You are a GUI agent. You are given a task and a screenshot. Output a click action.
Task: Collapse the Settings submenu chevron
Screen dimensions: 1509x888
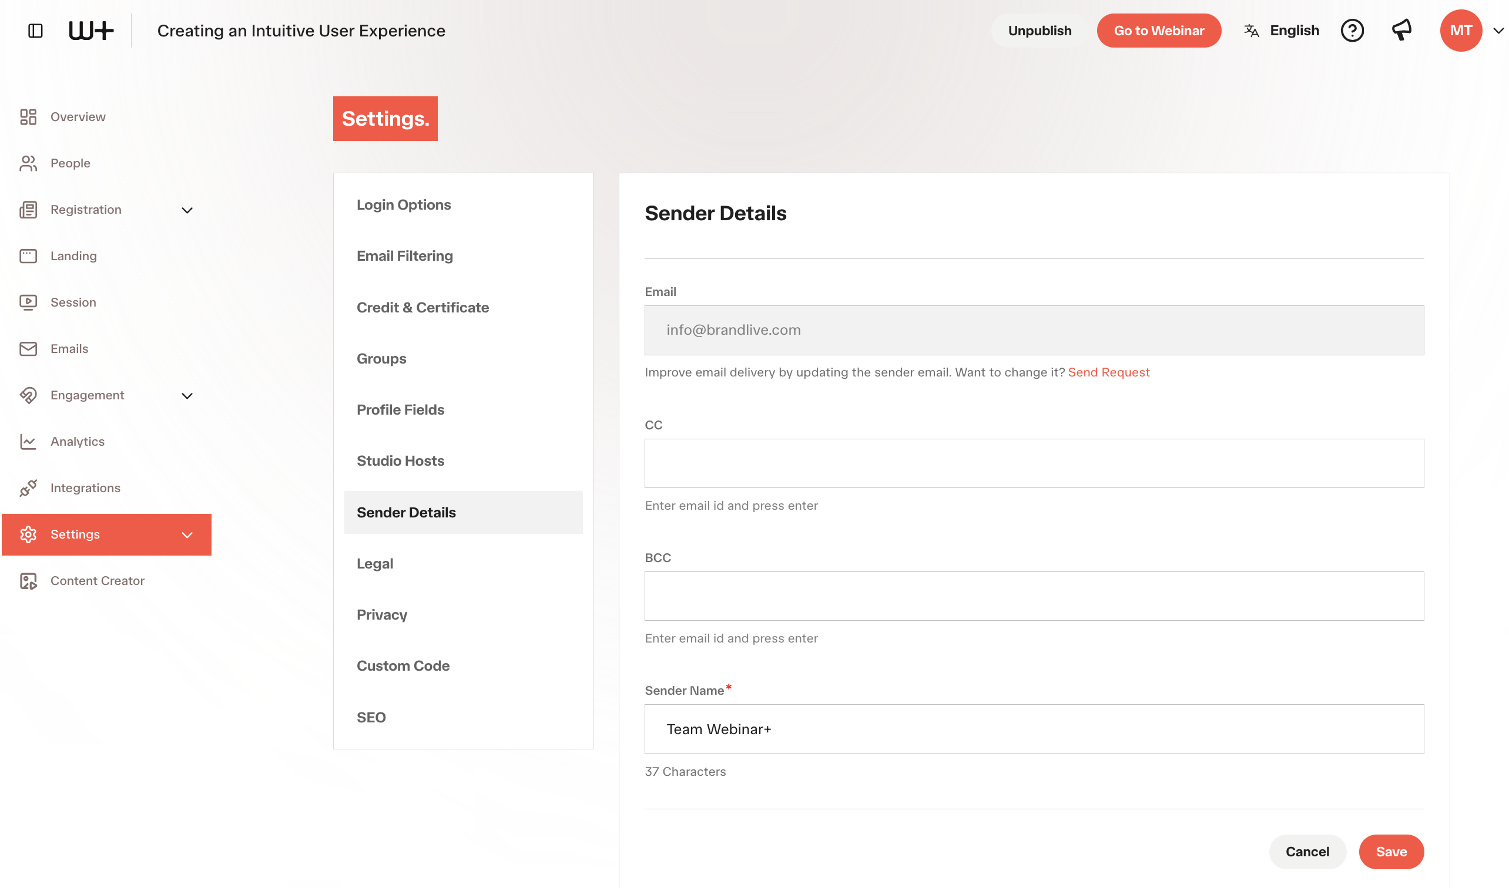pyautogui.click(x=187, y=535)
